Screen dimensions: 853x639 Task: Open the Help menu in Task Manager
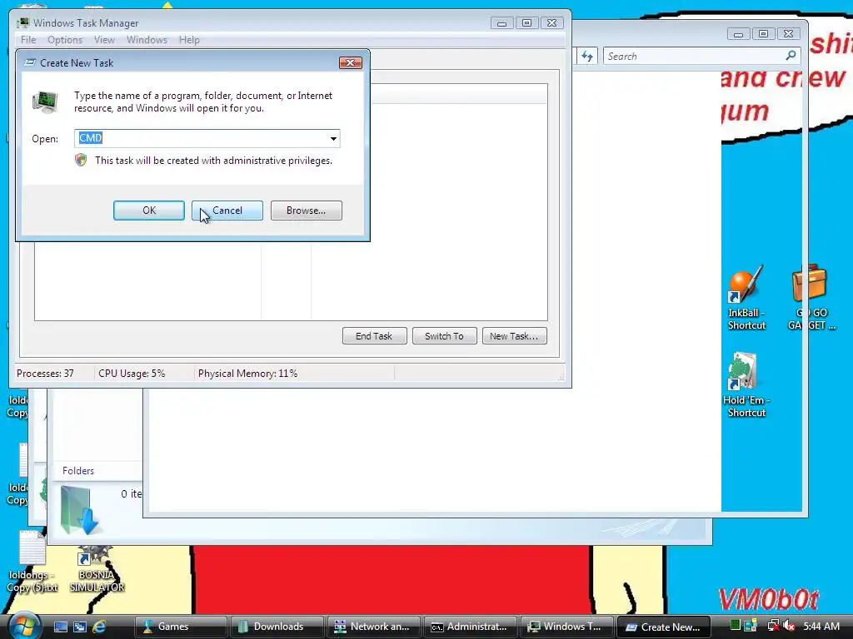click(x=189, y=40)
